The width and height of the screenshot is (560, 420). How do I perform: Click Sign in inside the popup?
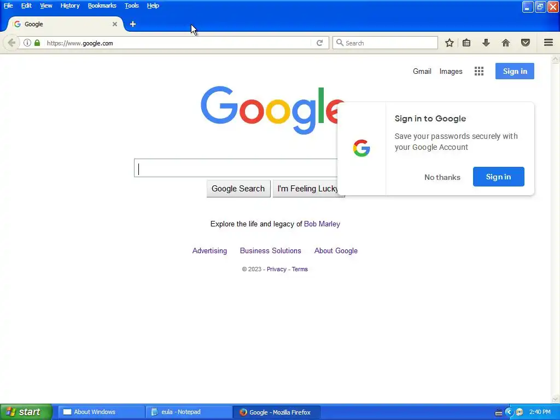499,177
